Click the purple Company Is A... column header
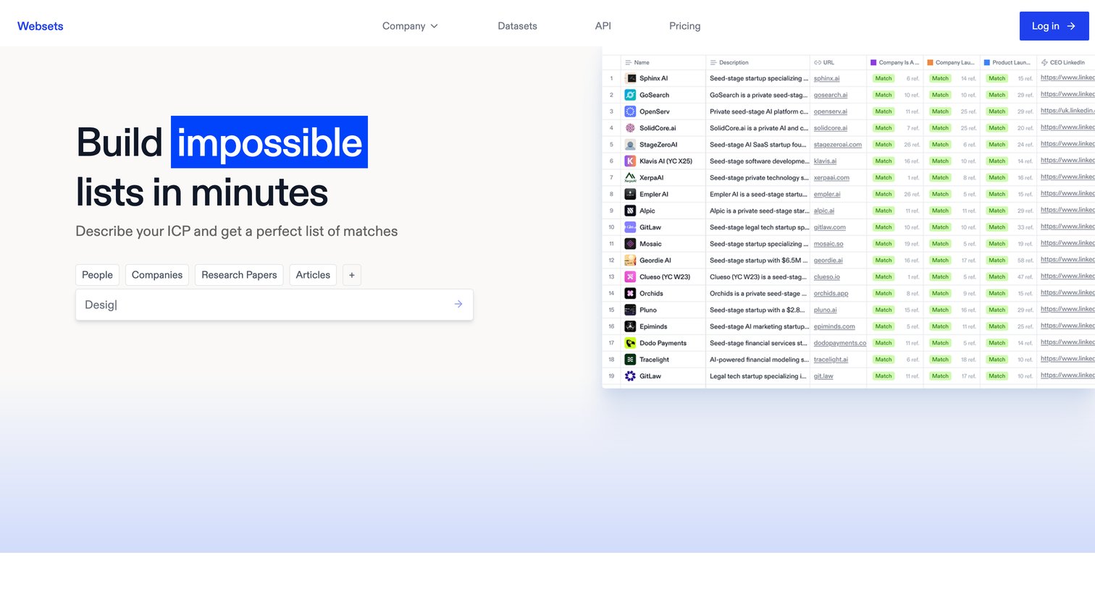The height and width of the screenshot is (589, 1095). [894, 63]
